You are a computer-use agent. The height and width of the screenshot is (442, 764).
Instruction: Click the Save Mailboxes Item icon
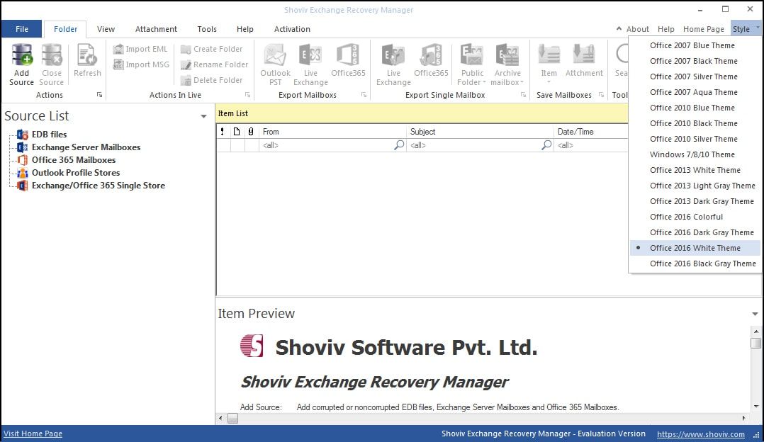[x=549, y=55]
